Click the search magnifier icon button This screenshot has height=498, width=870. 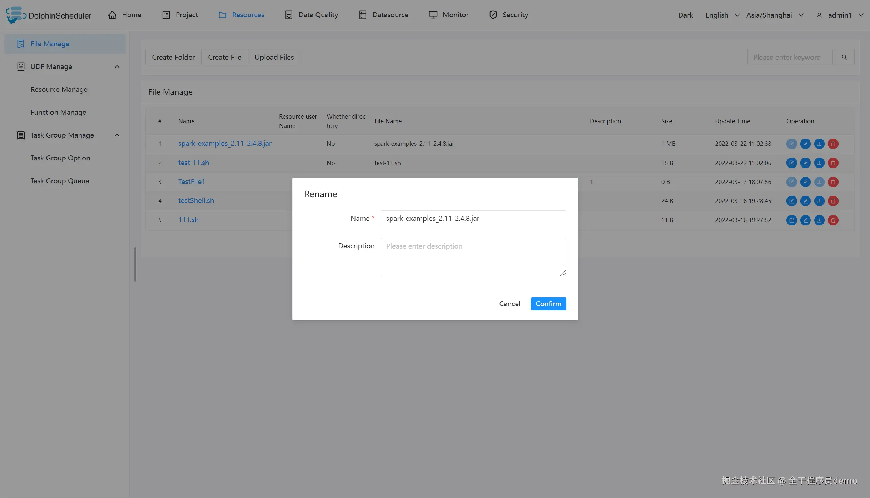coord(844,57)
